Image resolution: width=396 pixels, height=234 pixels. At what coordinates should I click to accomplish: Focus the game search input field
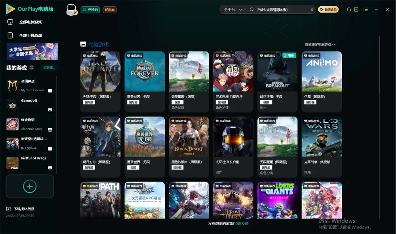coord(283,10)
